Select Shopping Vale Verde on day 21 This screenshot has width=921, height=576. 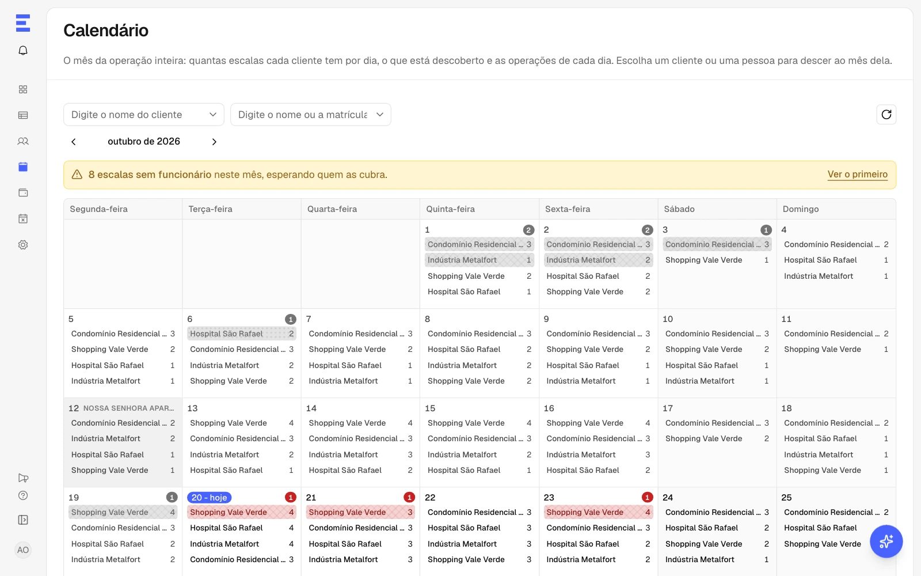(x=361, y=512)
